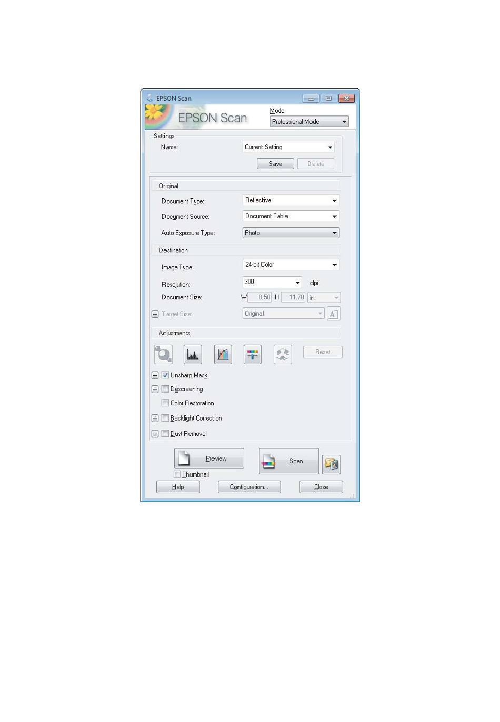The image size is (500, 722).
Task: Open Help for EPSON Scan
Action: pyautogui.click(x=178, y=487)
